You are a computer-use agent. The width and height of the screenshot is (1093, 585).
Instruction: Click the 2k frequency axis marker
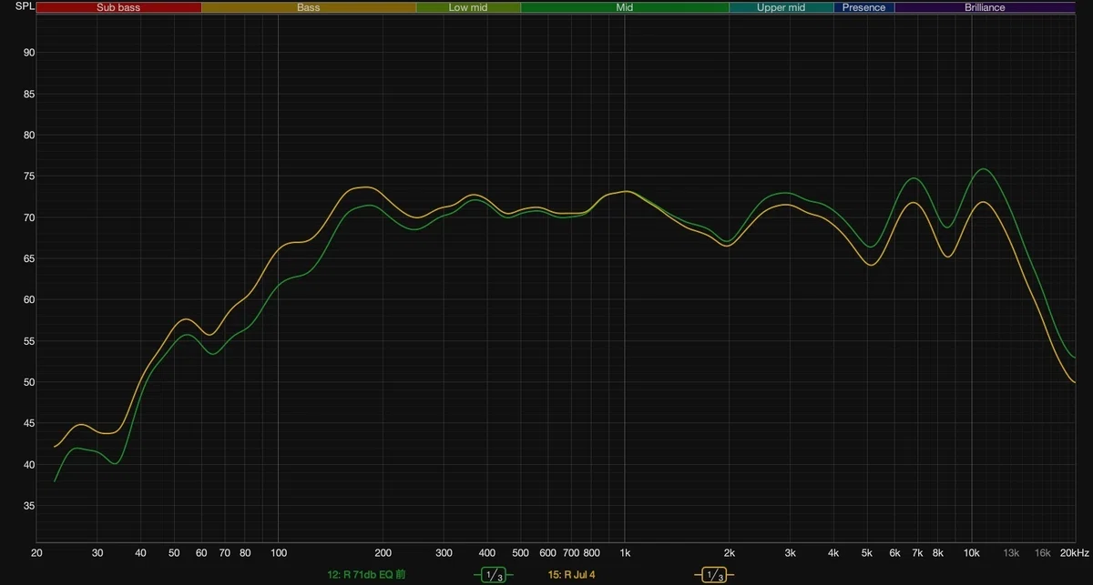coord(729,552)
